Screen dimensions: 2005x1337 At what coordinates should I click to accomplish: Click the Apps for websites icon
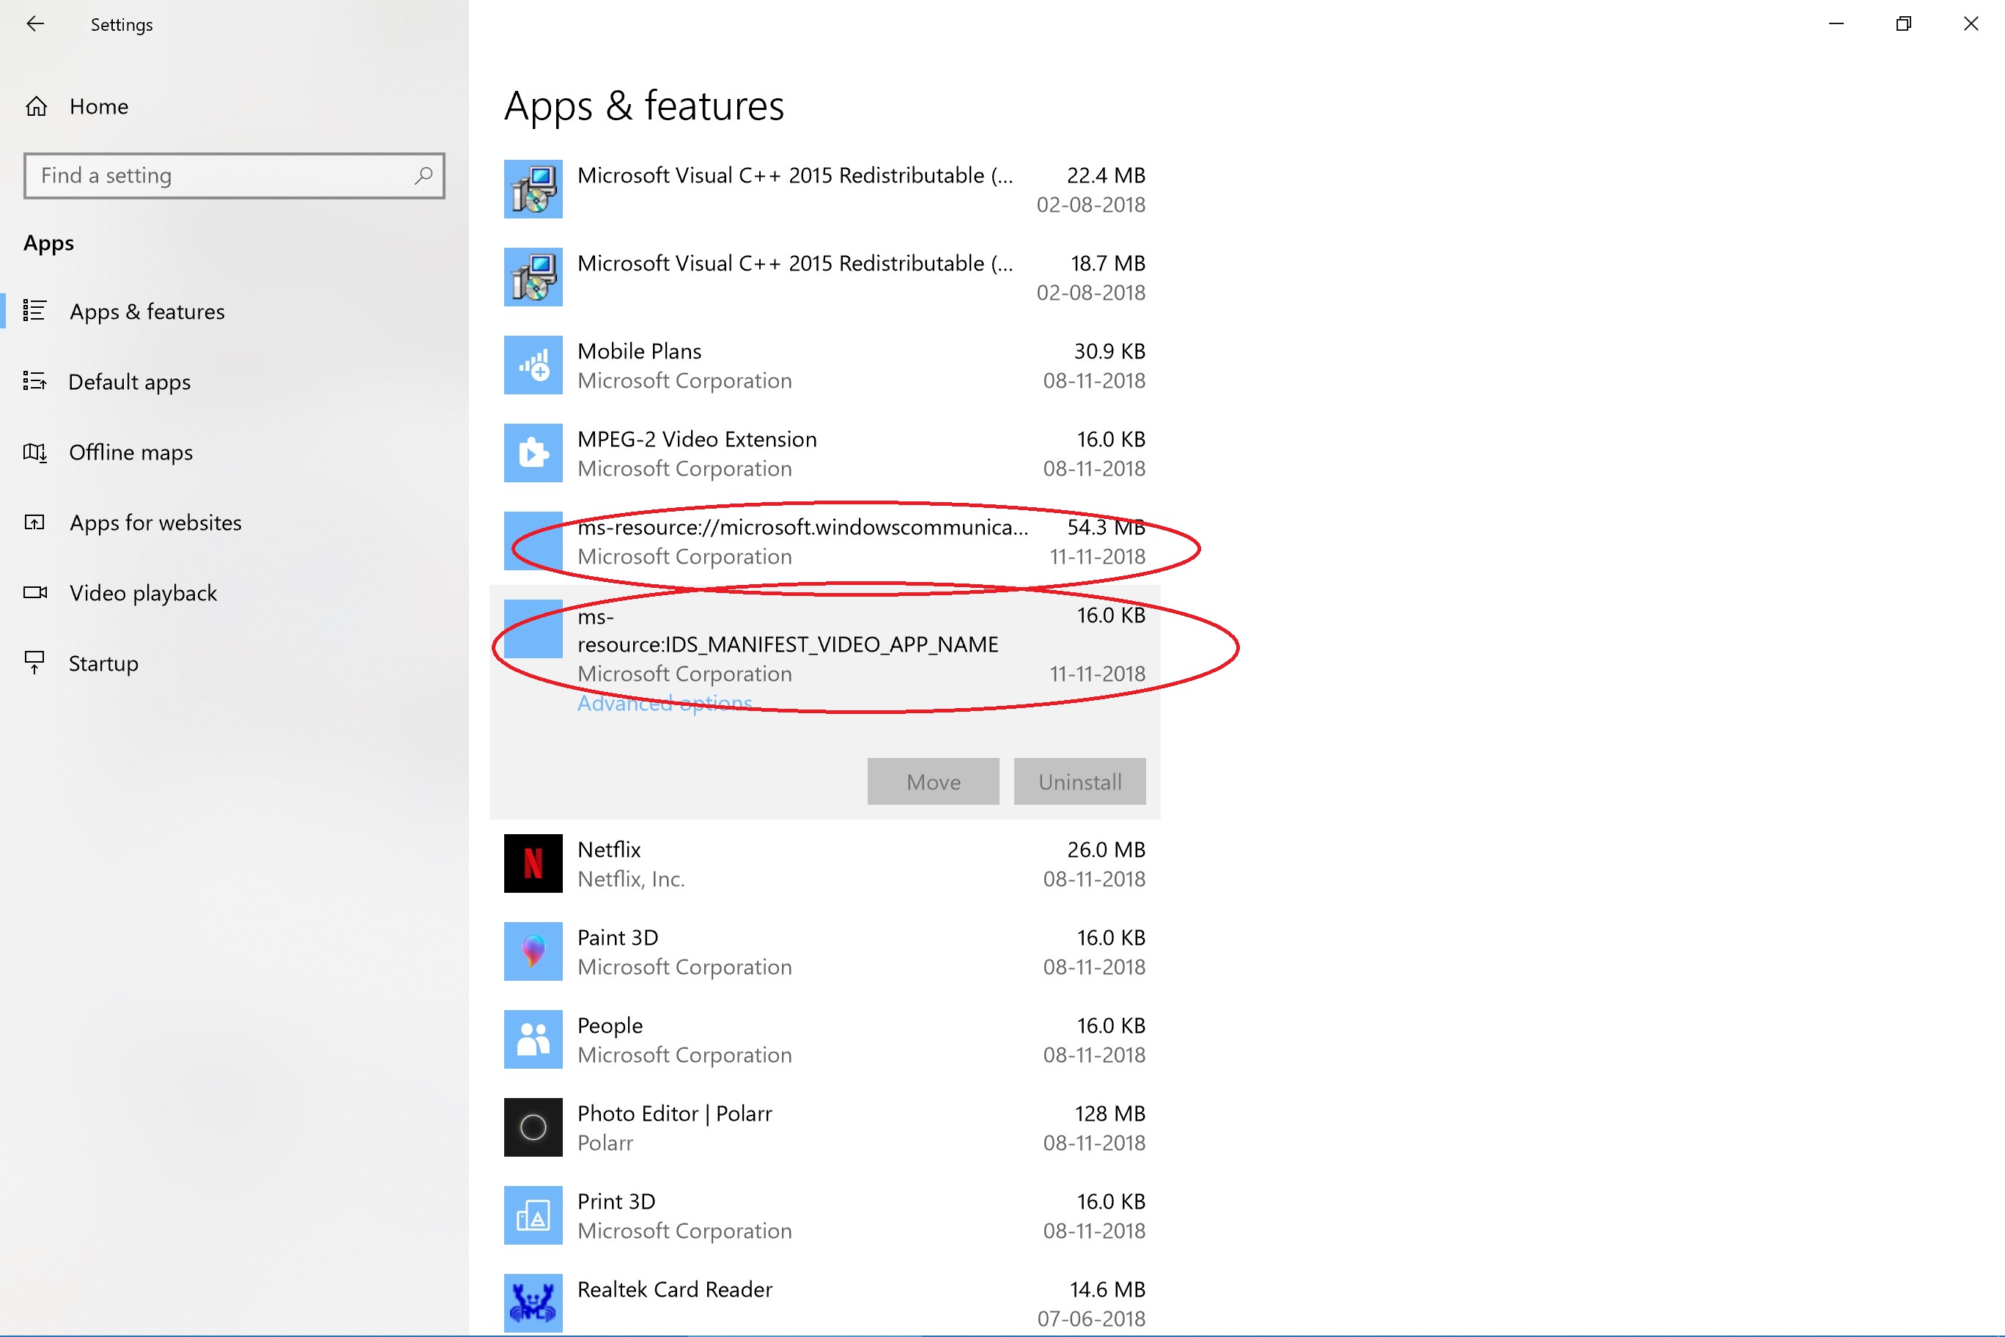(x=35, y=522)
